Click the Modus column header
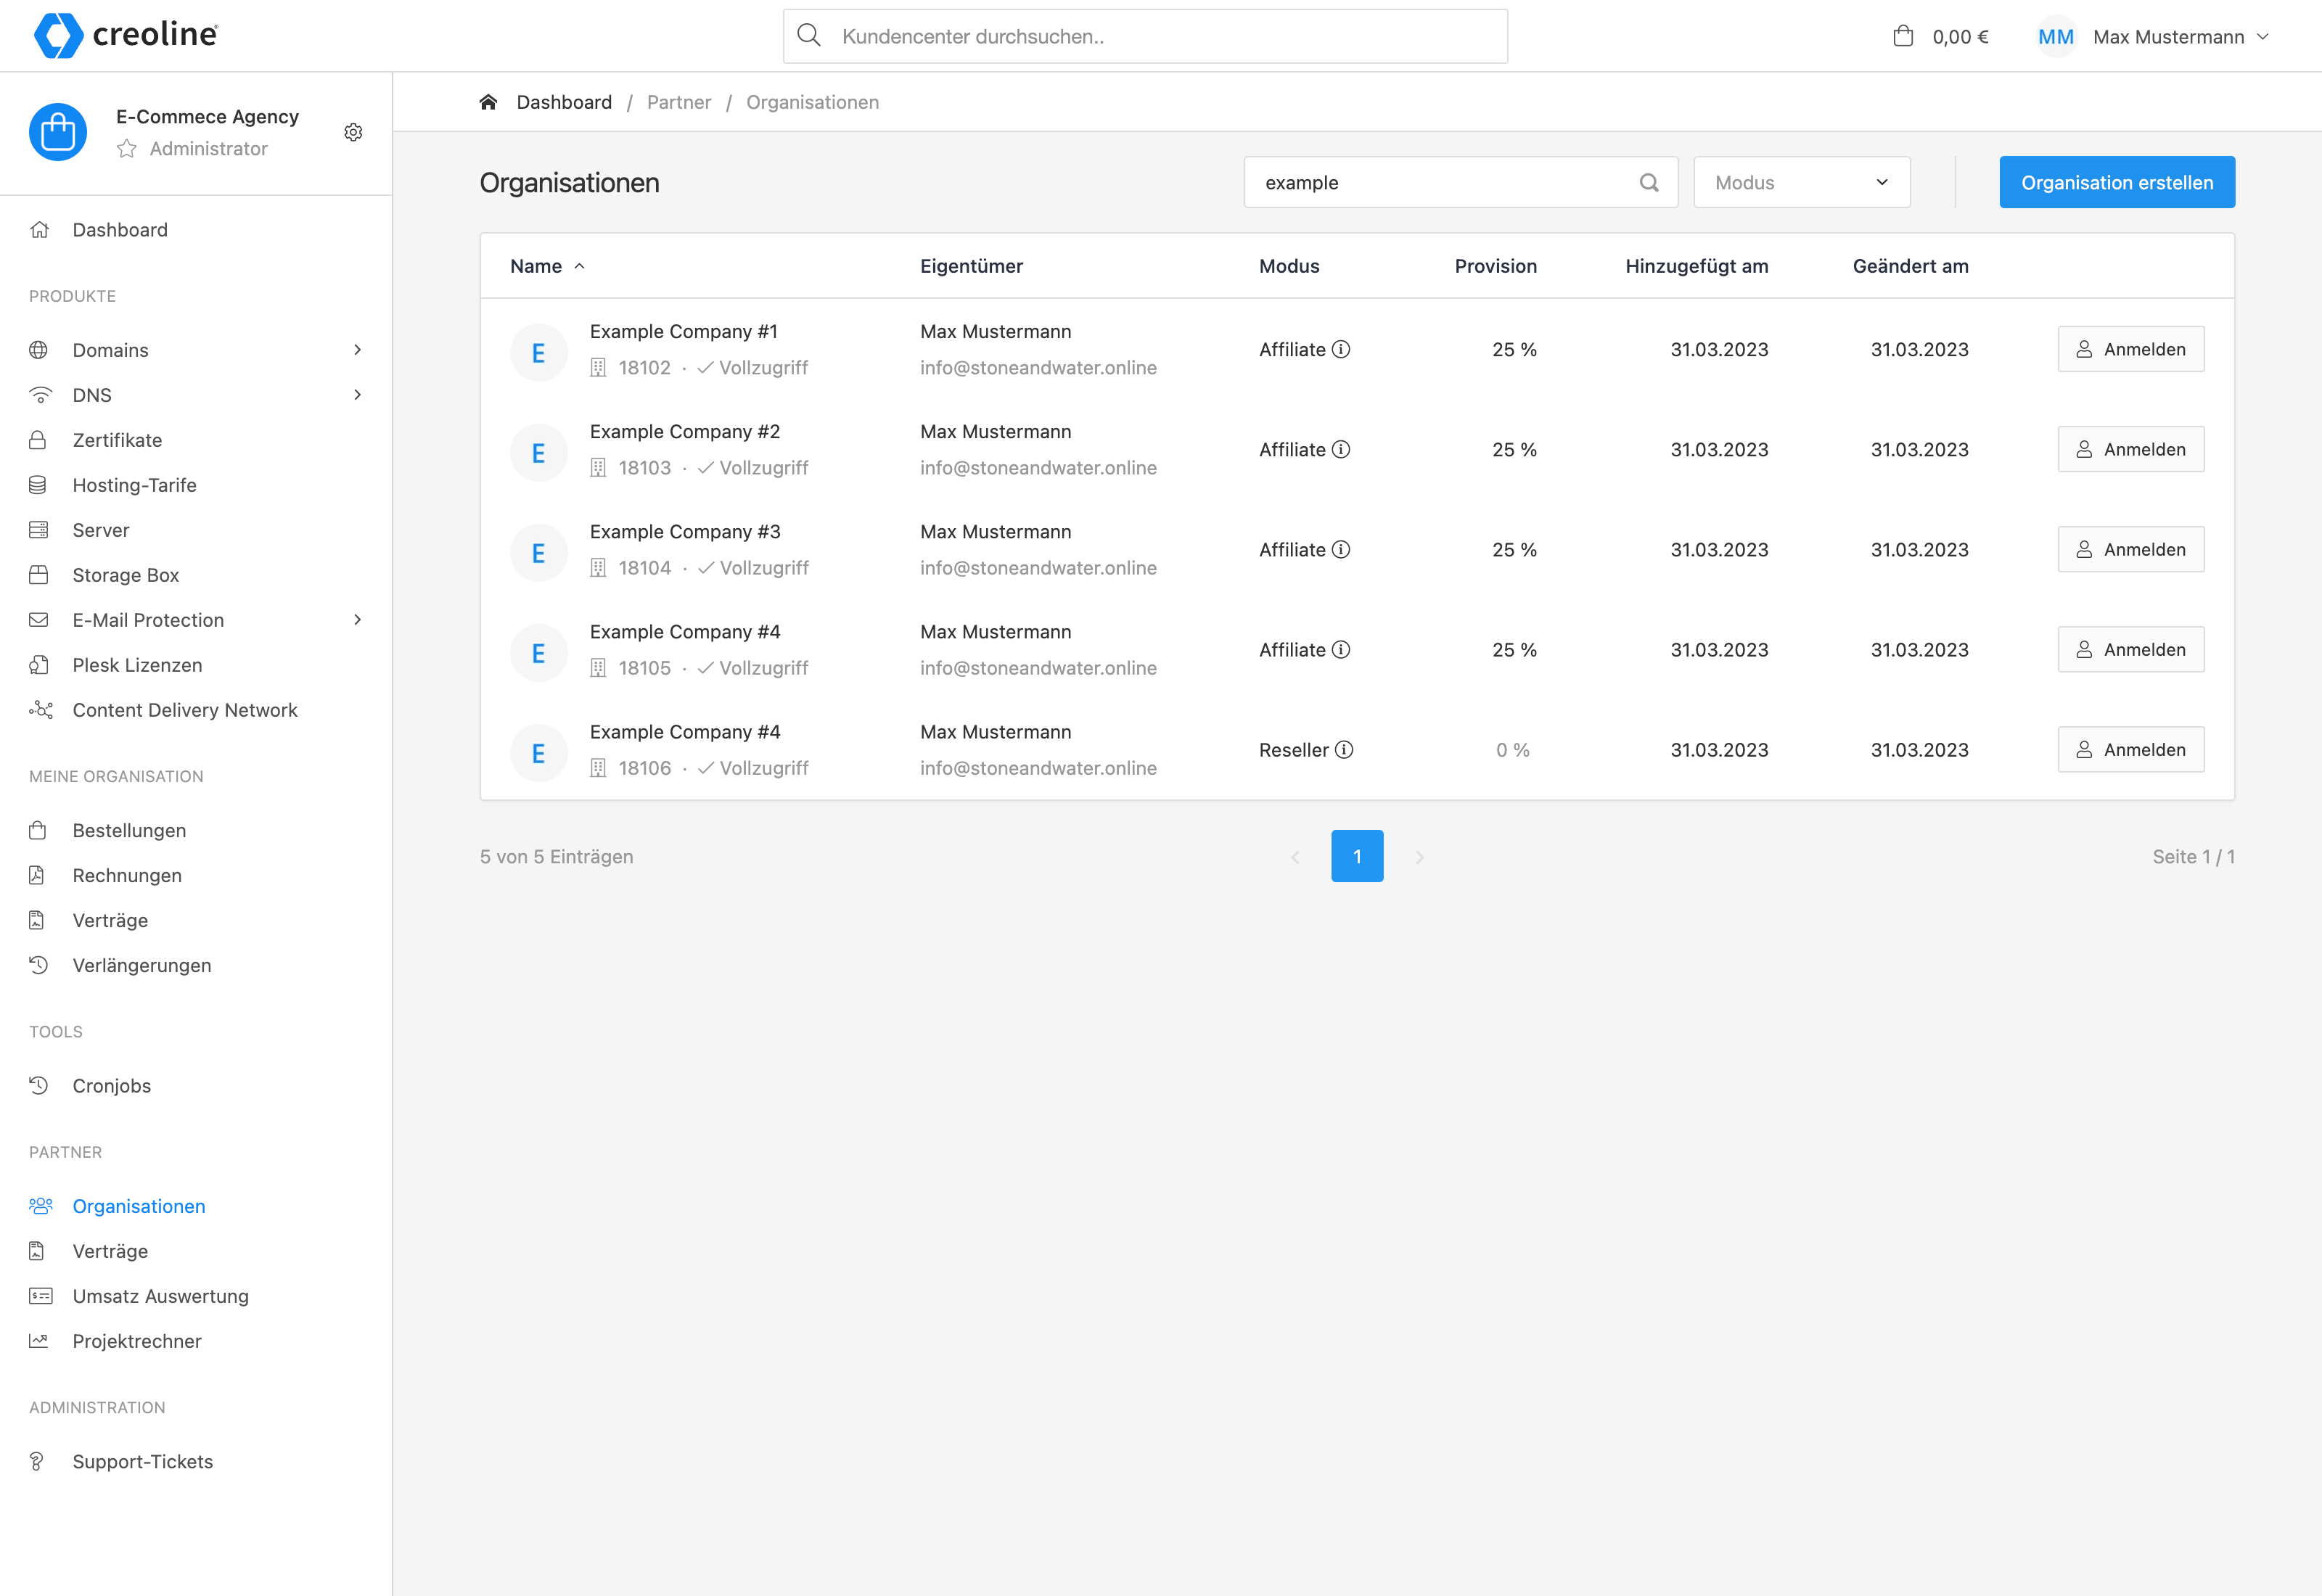Viewport: 2322px width, 1596px height. point(1289,266)
